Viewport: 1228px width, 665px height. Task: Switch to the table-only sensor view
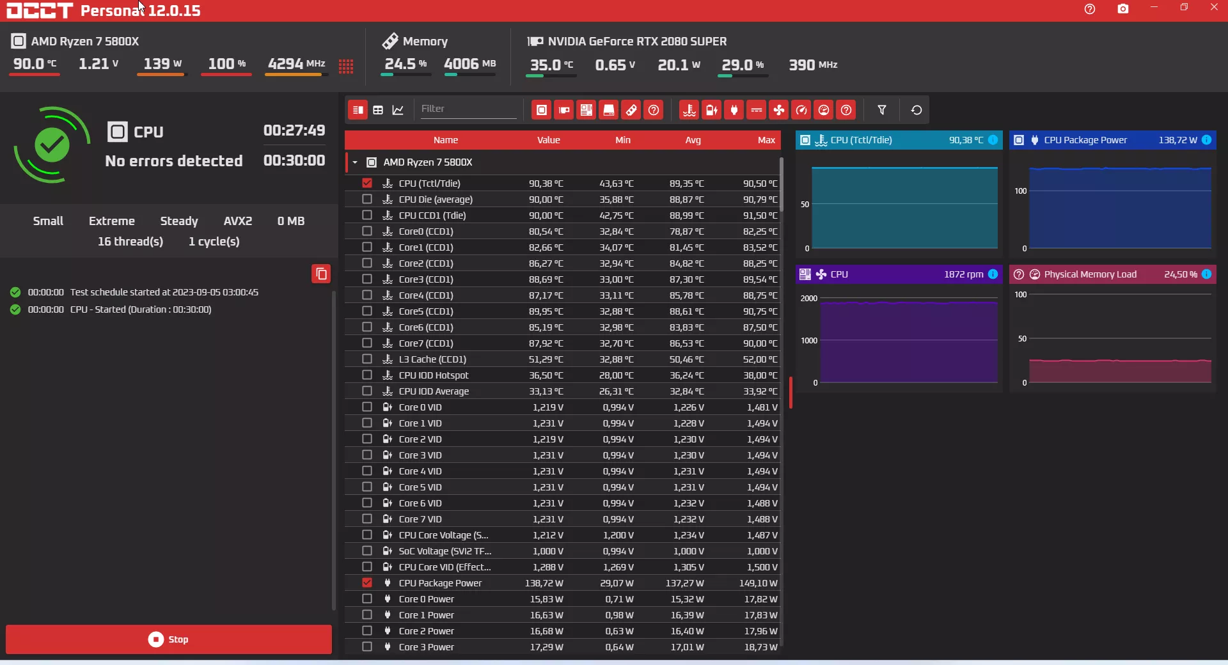tap(378, 110)
